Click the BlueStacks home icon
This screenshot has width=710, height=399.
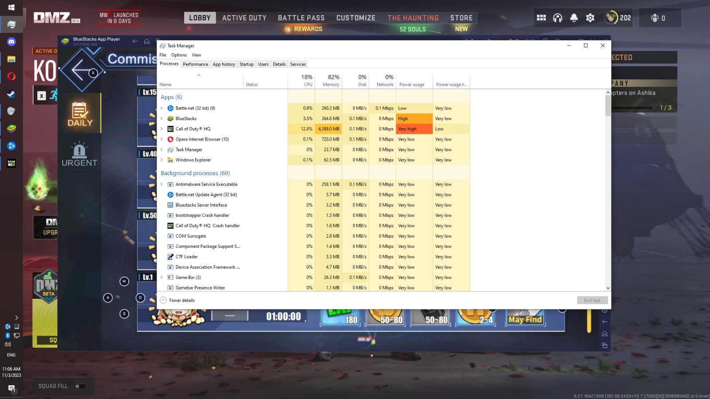(x=147, y=41)
